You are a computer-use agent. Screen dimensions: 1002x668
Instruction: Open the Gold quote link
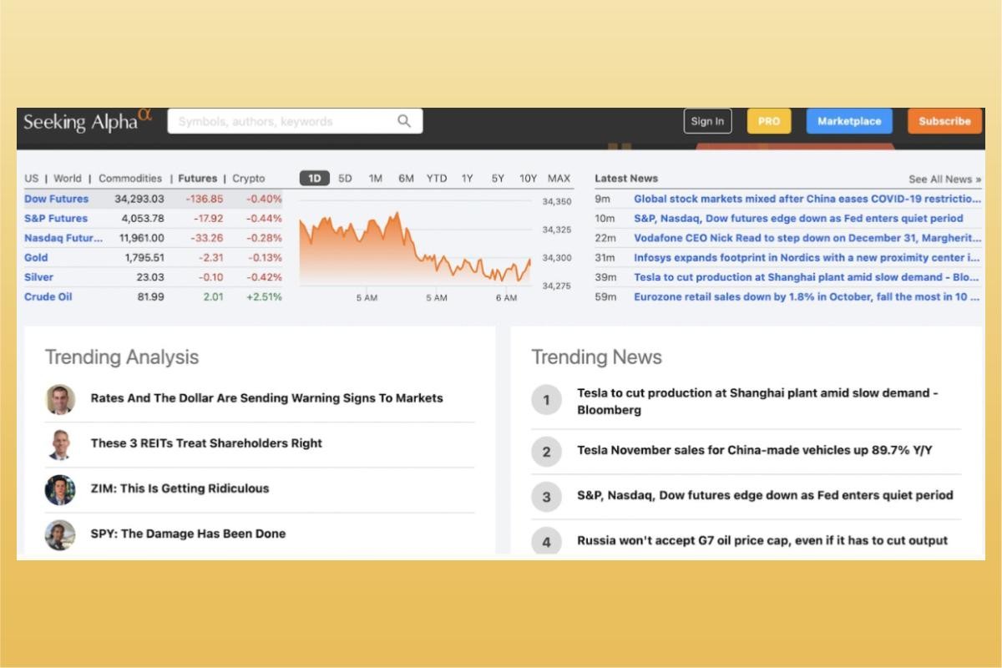point(36,258)
